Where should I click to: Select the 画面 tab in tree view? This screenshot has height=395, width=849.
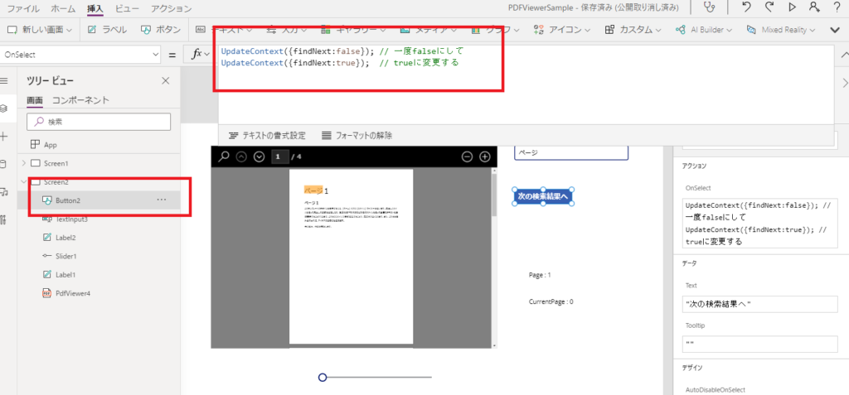tap(35, 100)
